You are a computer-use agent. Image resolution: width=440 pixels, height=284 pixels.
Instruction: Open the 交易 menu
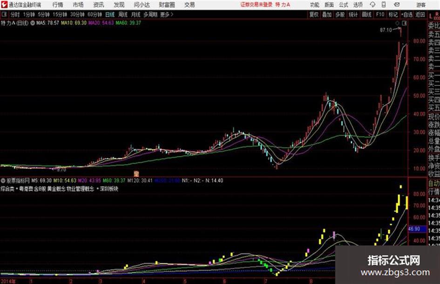pyautogui.click(x=190, y=5)
